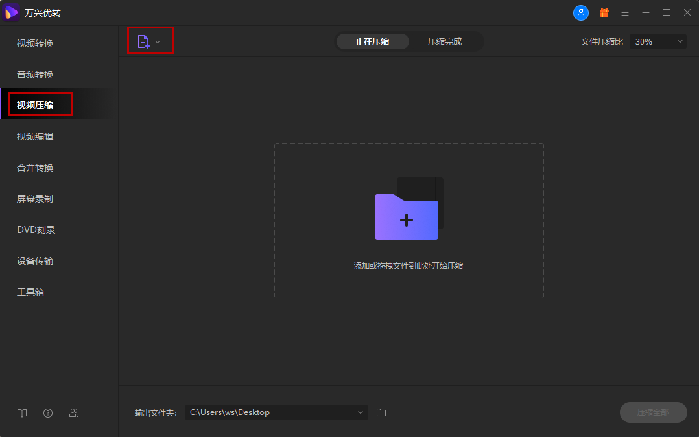The width and height of the screenshot is (699, 437).
Task: Open 屏幕录制 in the sidebar
Action: [x=58, y=199]
